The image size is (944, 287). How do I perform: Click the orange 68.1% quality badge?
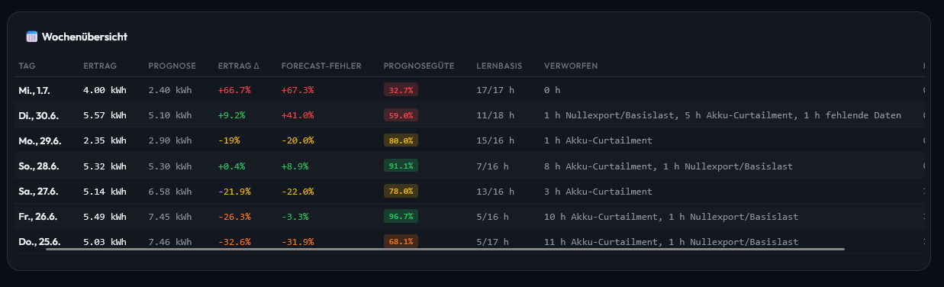click(401, 241)
